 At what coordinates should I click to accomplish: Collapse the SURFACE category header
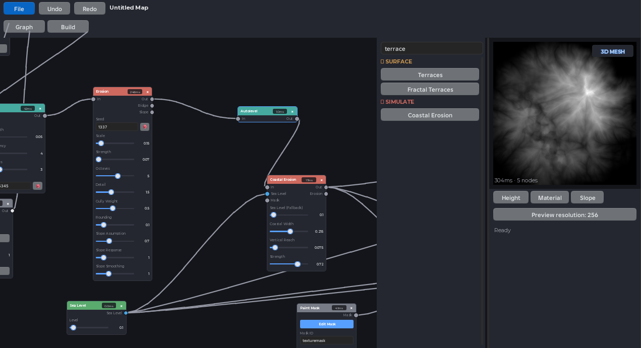pyautogui.click(x=396, y=61)
